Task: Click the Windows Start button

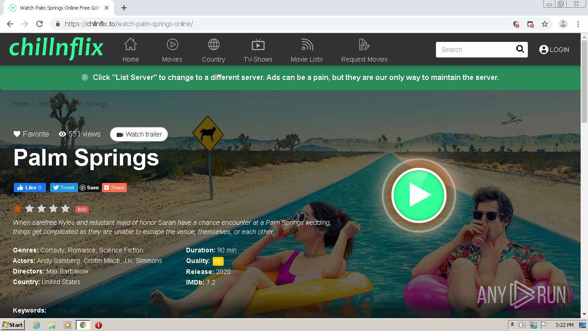Action: [13, 325]
